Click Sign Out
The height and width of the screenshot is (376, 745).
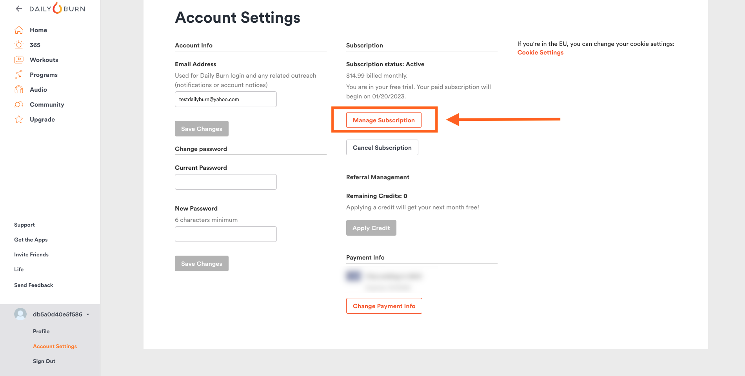point(44,361)
